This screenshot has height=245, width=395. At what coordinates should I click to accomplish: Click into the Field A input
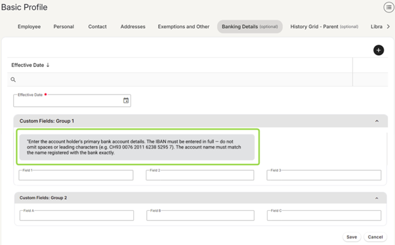click(77, 216)
